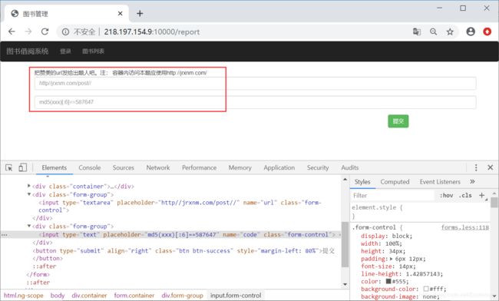Image resolution: width=499 pixels, height=301 pixels.
Task: Bookmark this page with the star icon
Action: click(450, 31)
